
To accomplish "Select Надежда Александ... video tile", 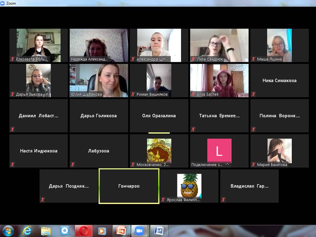I will tap(99, 45).
